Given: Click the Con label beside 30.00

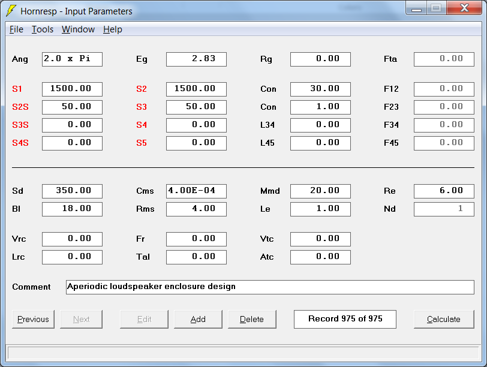Looking at the screenshot, I should click(x=268, y=89).
